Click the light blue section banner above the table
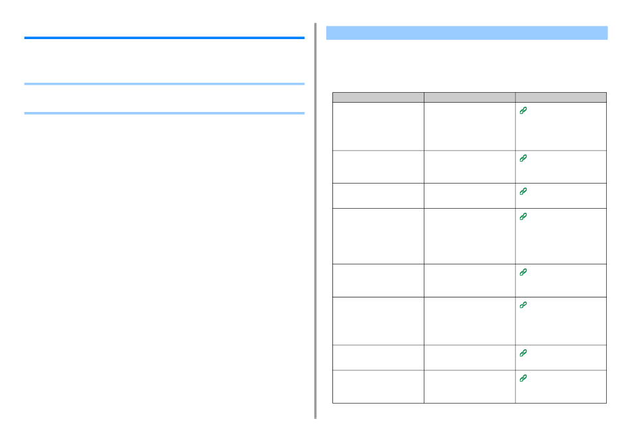 (467, 33)
